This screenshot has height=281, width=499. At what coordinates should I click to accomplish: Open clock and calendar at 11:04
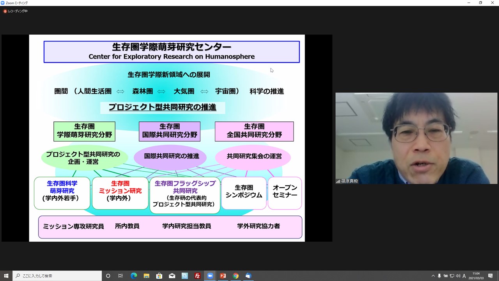tap(476, 276)
